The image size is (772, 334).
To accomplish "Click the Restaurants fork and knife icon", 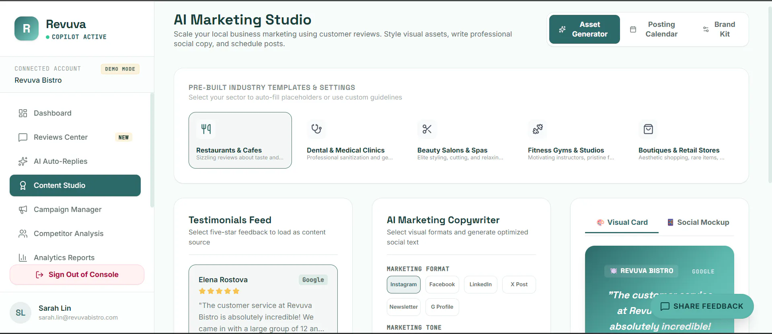I will (206, 129).
